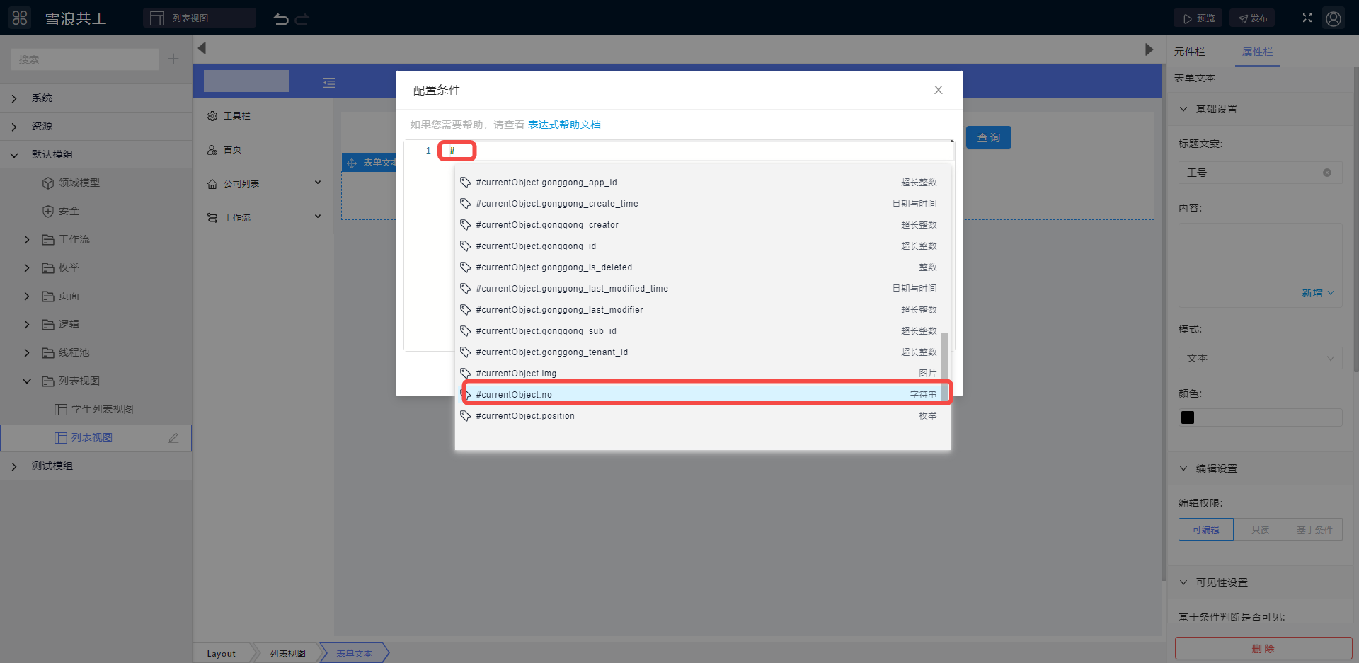Click edit pencil icon on 列表视图 item
This screenshot has width=1359, height=663.
(173, 438)
